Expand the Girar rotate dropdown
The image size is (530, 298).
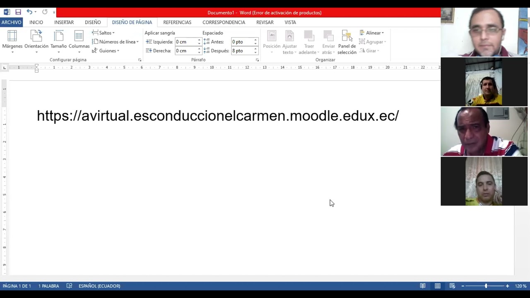(x=369, y=50)
